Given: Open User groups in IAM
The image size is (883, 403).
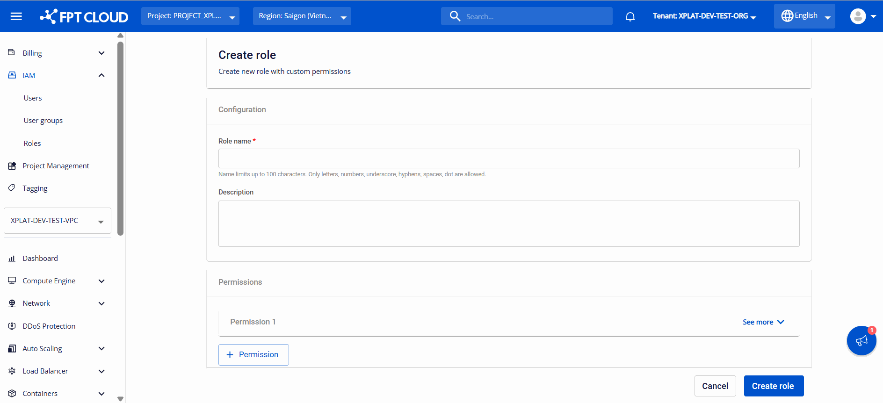Looking at the screenshot, I should click(43, 121).
